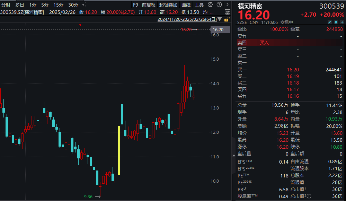Open chart settings gear icon

[x=210, y=5]
